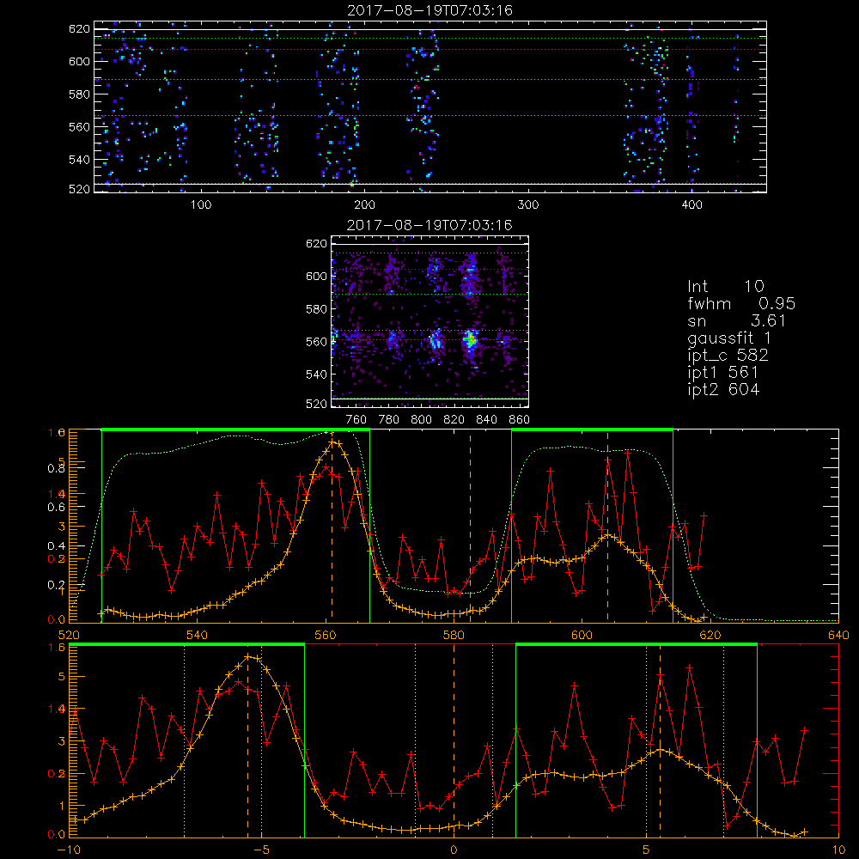Screen dimensions: 859x859
Task: Click x-axis label 560 of upper profile plot
Action: (326, 636)
